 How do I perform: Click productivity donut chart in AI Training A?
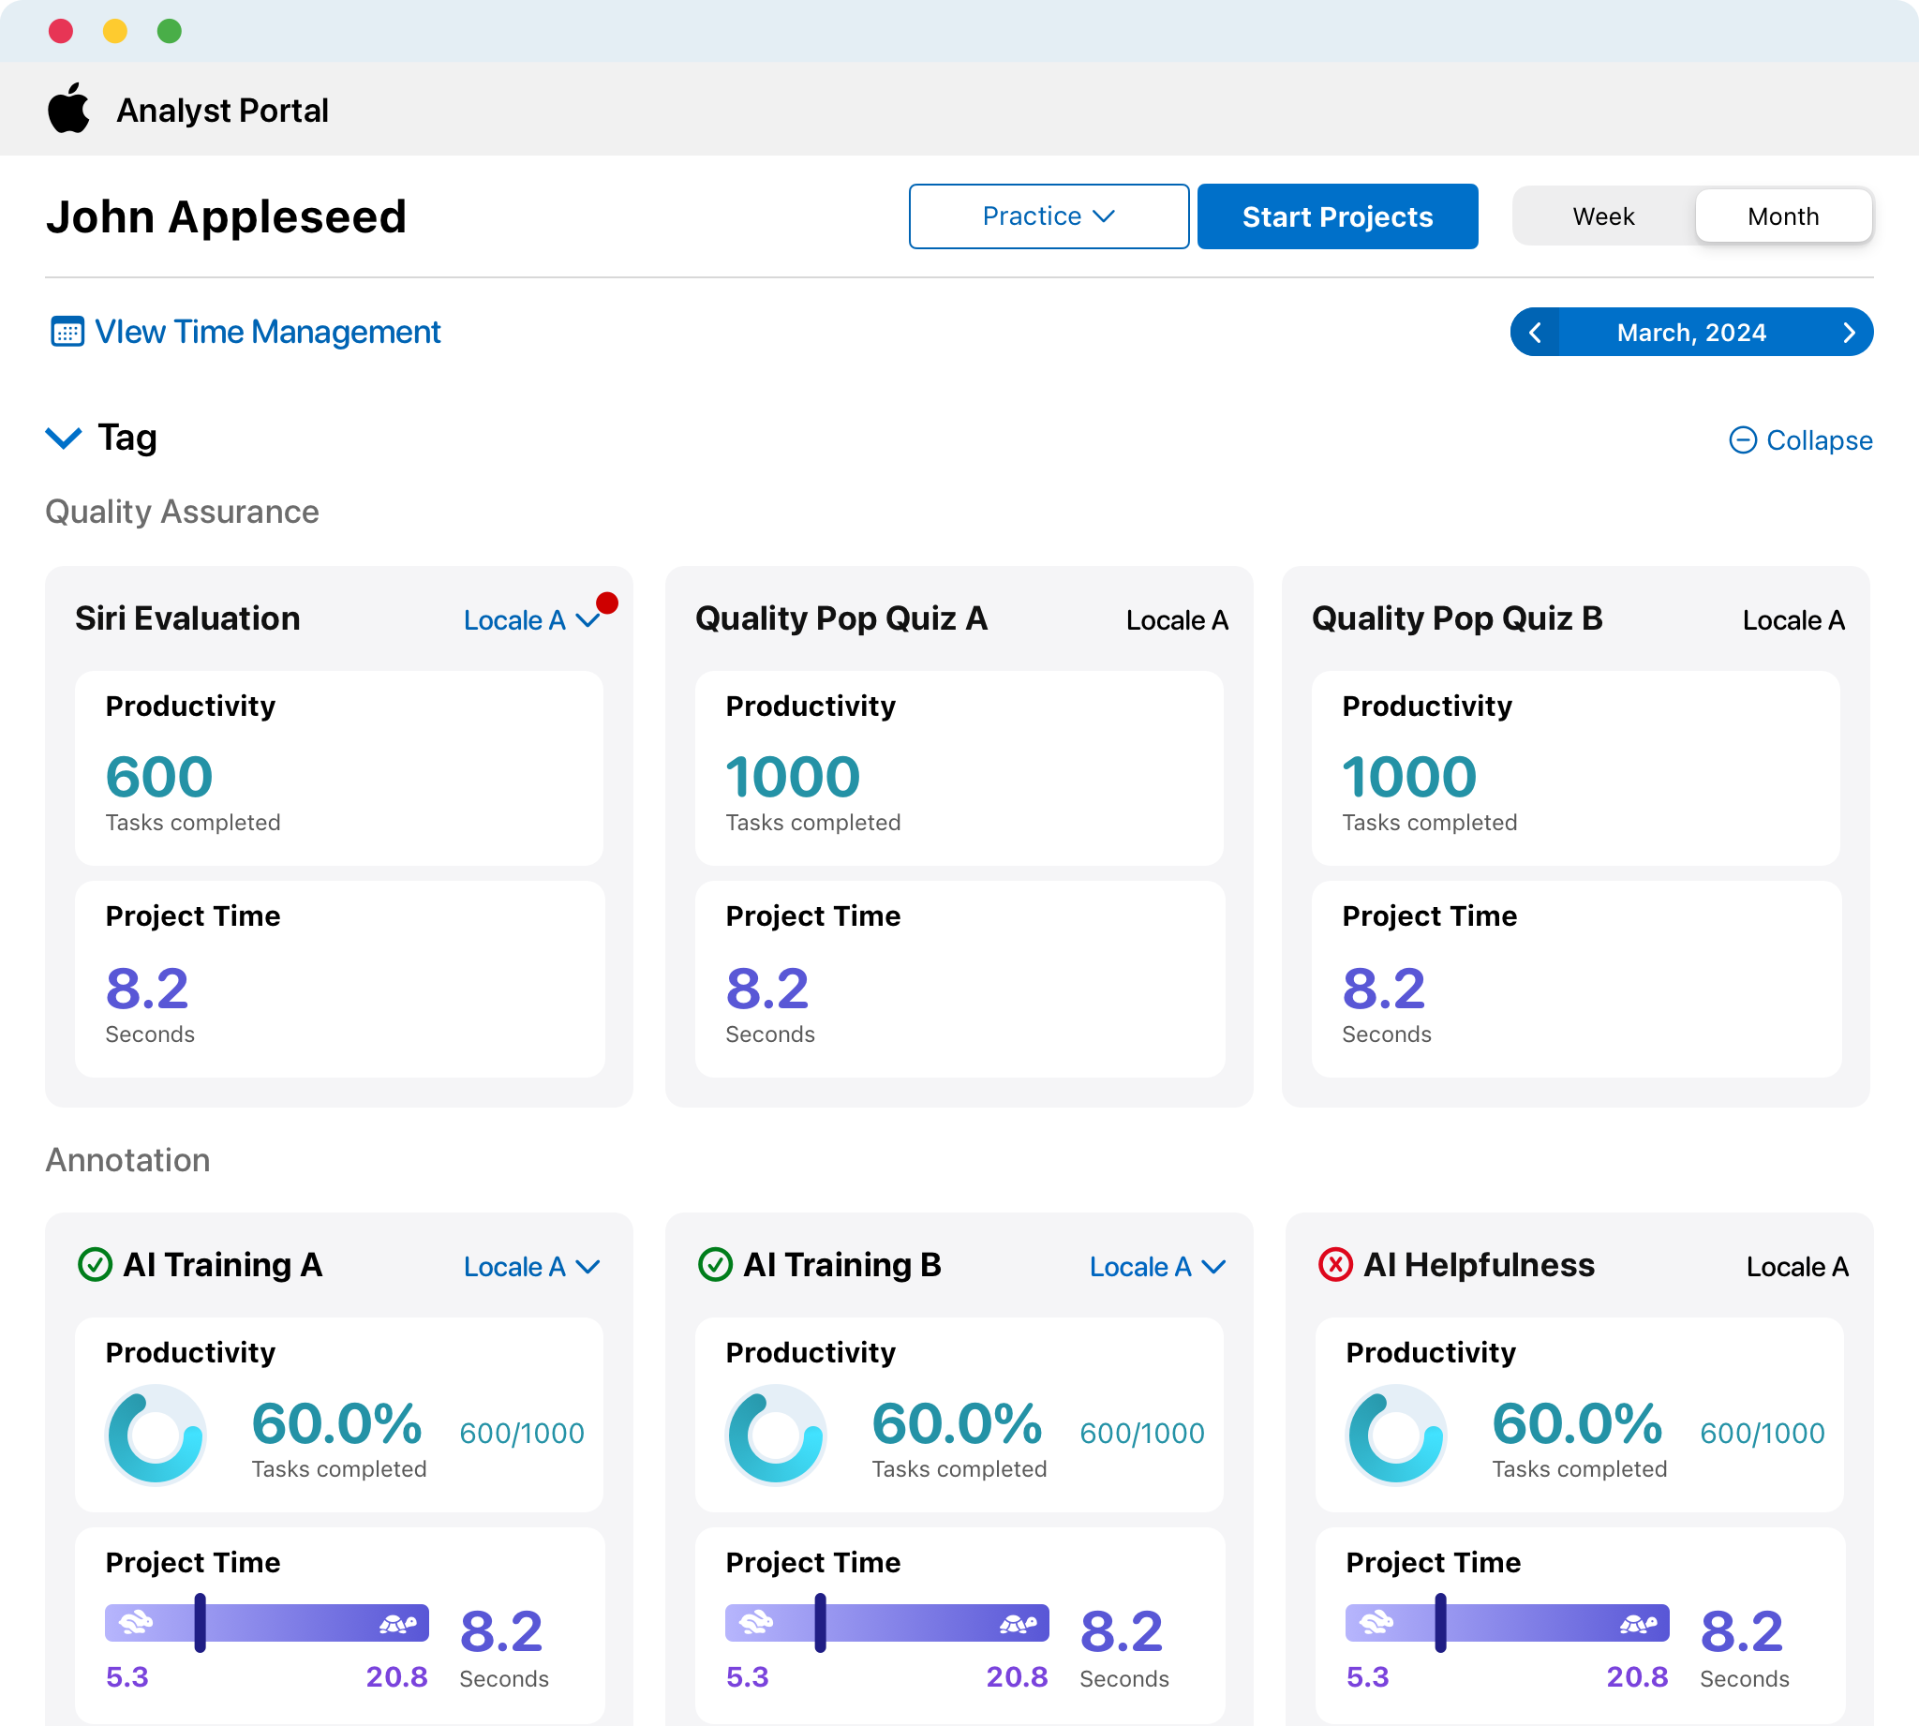tap(156, 1434)
